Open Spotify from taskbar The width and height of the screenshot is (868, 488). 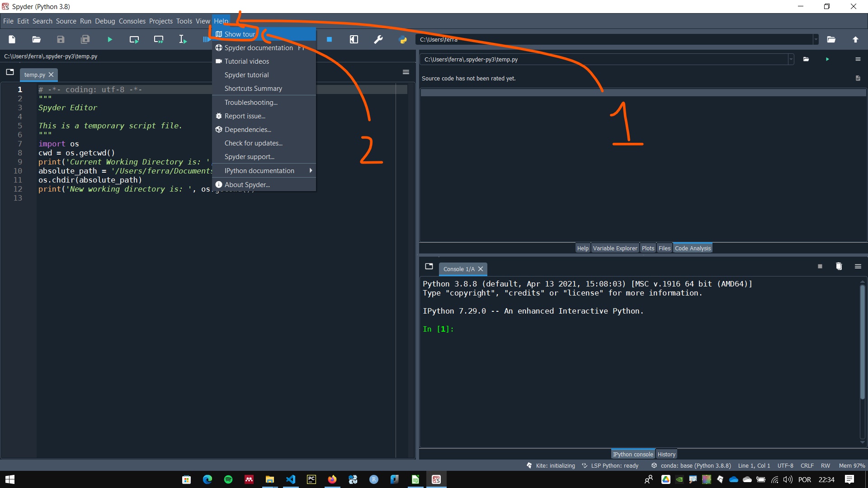[228, 479]
